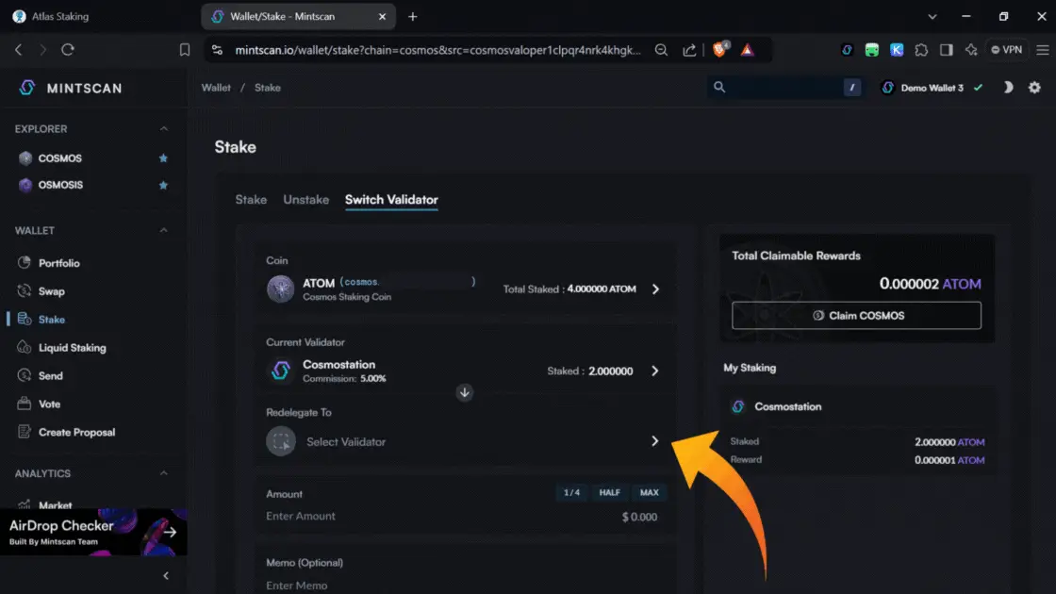Open the Portfolio page in sidebar
1056x594 pixels.
tap(58, 263)
